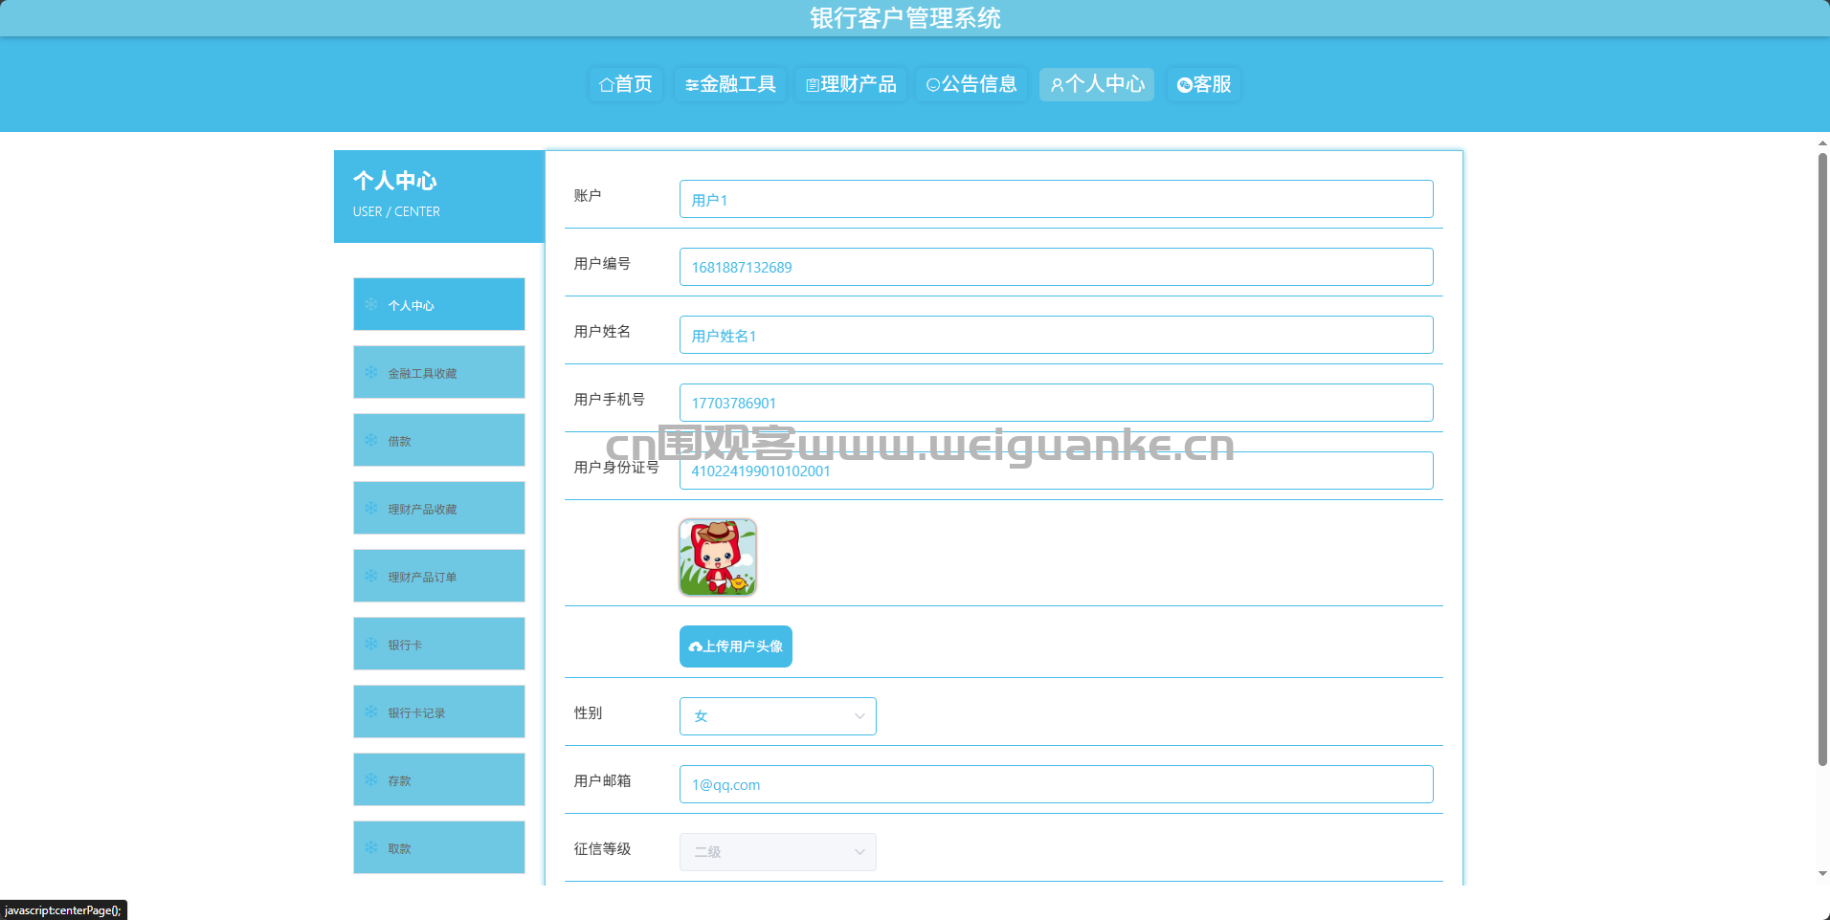Open 客服 in top navigation
The width and height of the screenshot is (1830, 920).
1204,84
